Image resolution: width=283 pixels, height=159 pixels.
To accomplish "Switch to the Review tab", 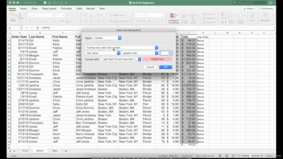I will pos(90,8).
